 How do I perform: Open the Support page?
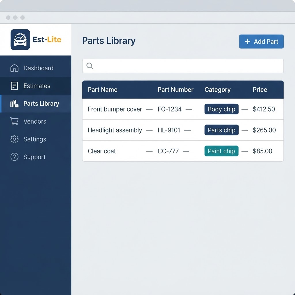coord(35,157)
